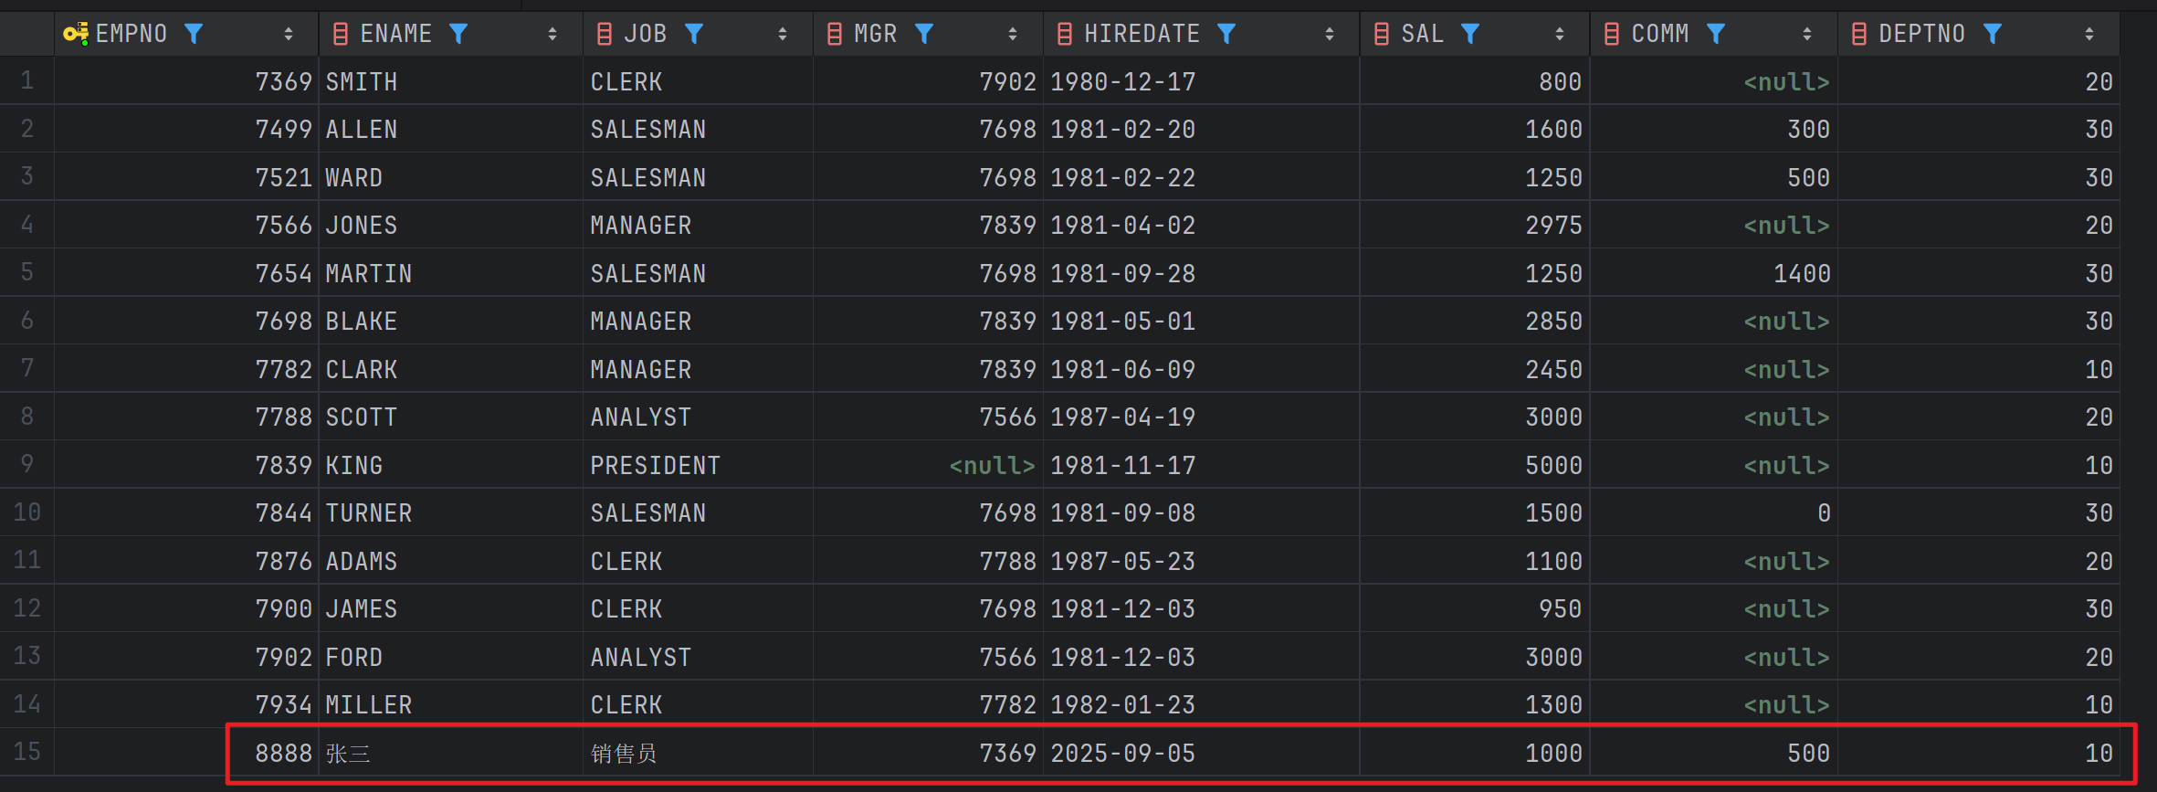2157x792 pixels.
Task: Select row number 15 in gutter
Action: pyautogui.click(x=26, y=752)
